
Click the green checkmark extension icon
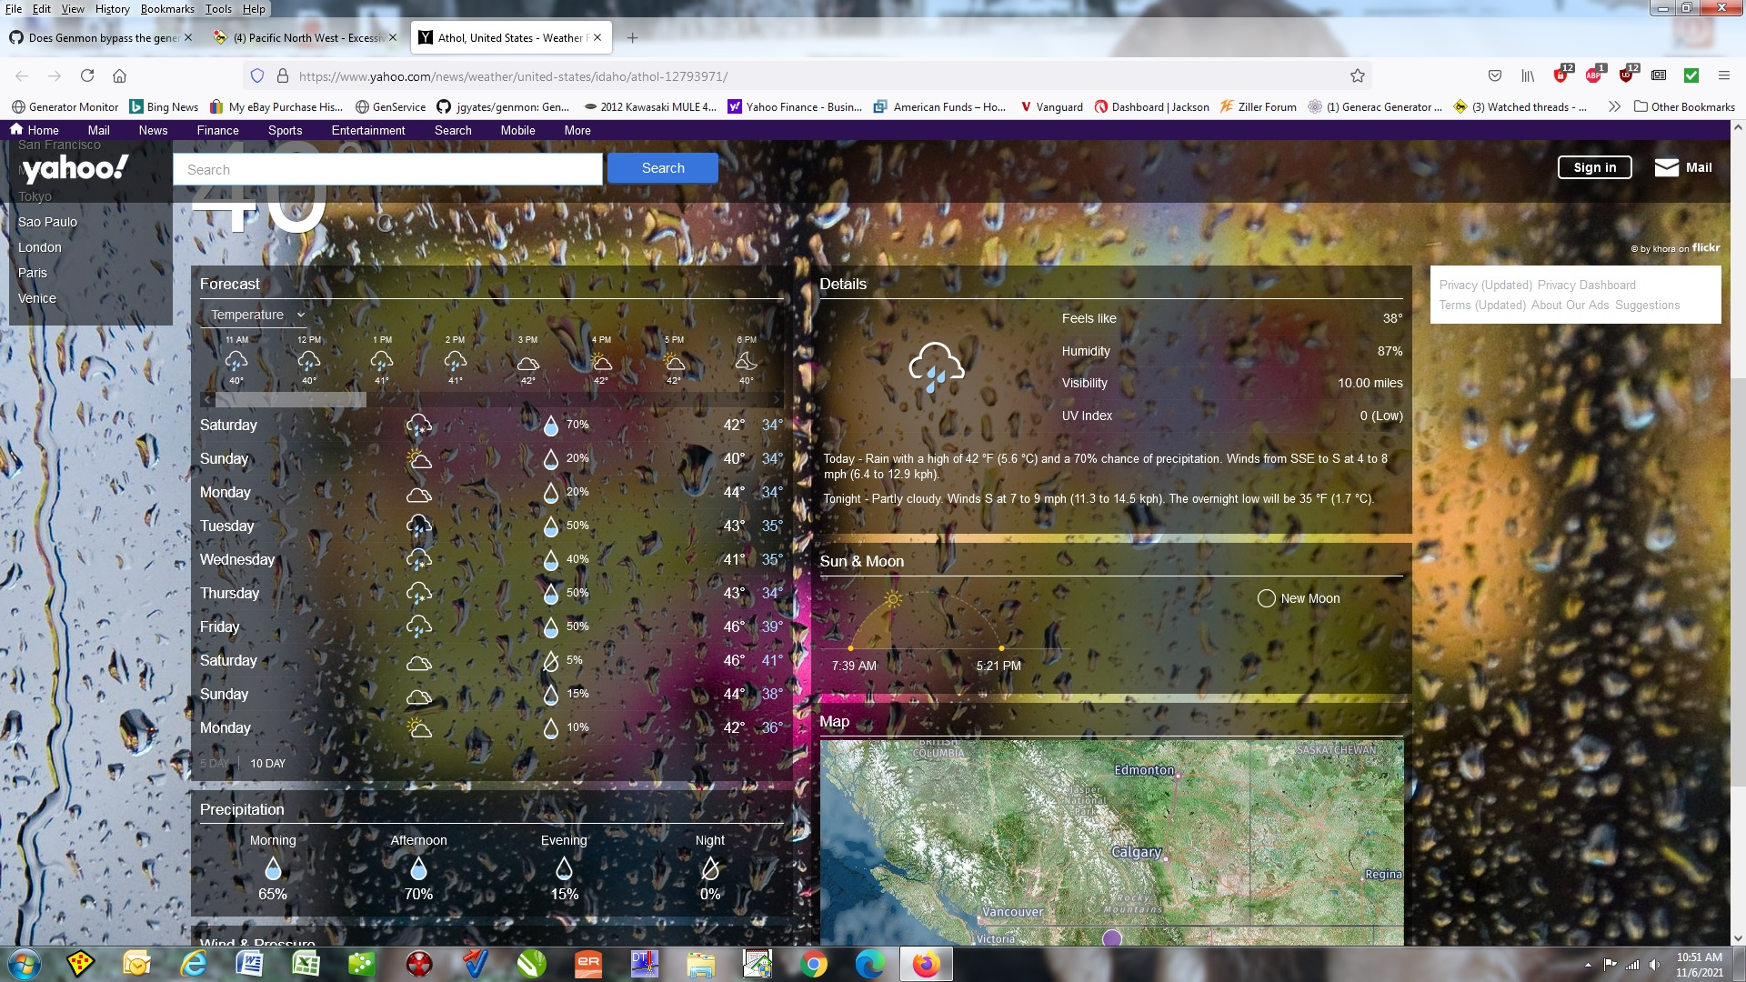1691,75
